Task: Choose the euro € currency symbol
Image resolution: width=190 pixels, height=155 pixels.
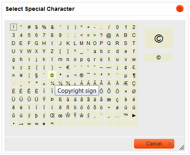Action: pos(68,67)
